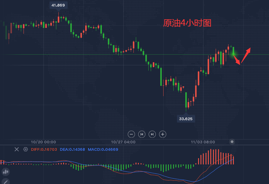Select the DEA:0.14368 indicator value
This screenshot has height=184, width=269.
[x=72, y=150]
